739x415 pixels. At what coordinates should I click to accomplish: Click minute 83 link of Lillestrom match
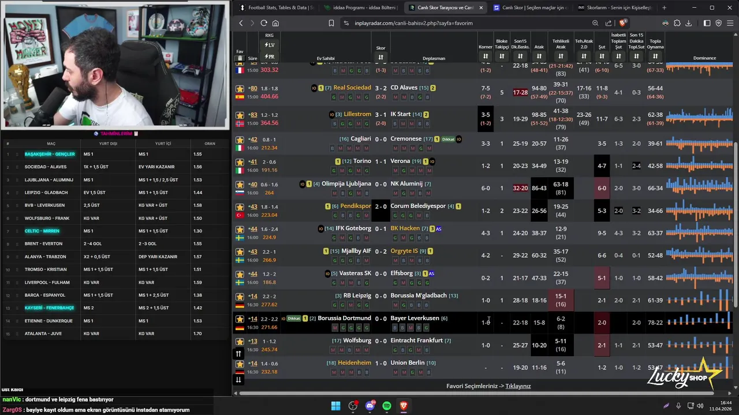[253, 115]
